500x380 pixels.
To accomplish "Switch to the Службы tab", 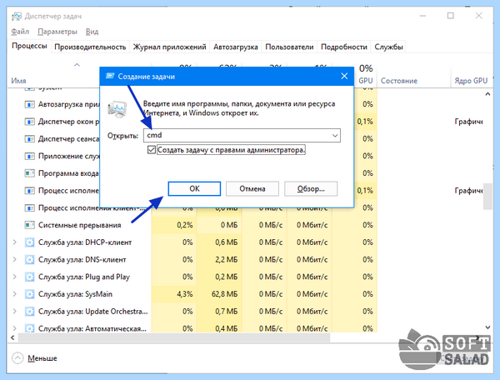I will [388, 47].
